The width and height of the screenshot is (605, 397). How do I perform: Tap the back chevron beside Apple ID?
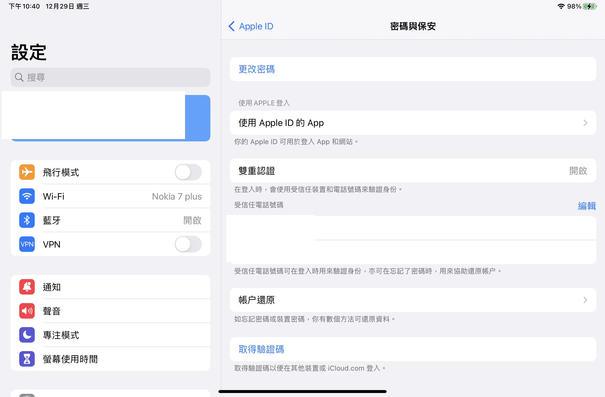click(x=231, y=26)
